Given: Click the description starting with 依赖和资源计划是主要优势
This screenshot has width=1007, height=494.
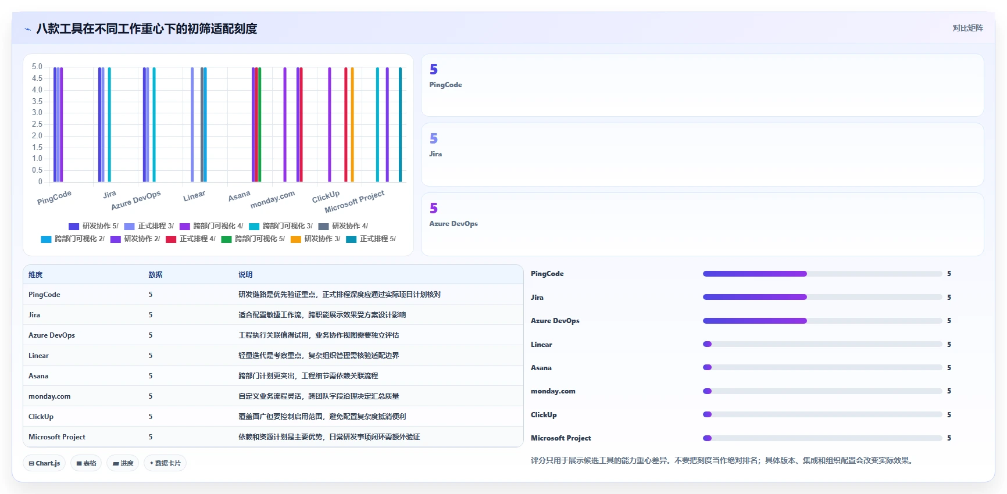Looking at the screenshot, I should pos(329,437).
